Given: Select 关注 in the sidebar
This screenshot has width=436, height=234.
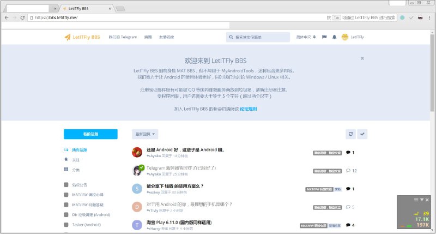Looking at the screenshot, I should 76,160.
